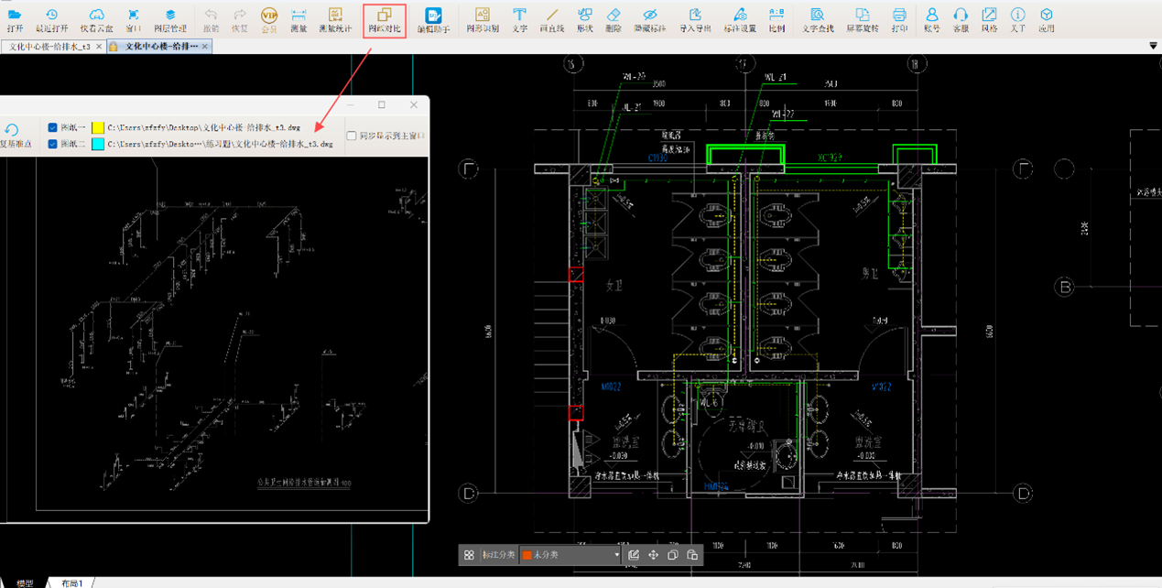
Task: Open the tab list arrow at far right
Action: tap(1153, 46)
